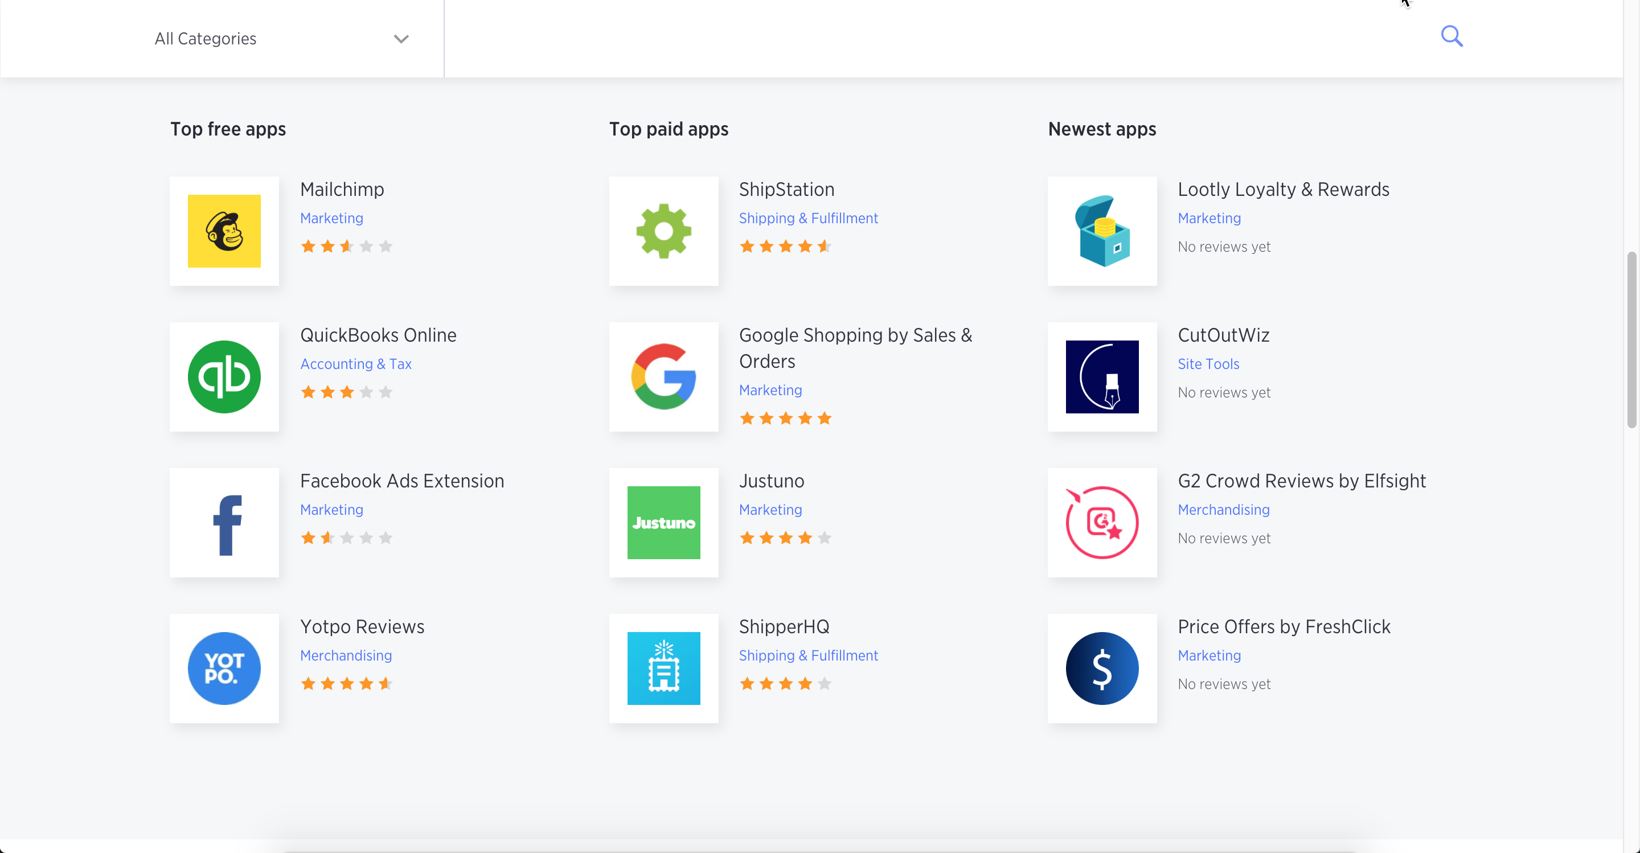Viewport: 1640px width, 853px height.
Task: Click the Top free apps heading
Action: coord(228,129)
